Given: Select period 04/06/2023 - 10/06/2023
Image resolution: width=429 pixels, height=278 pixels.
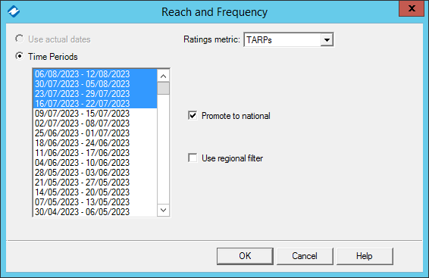Looking at the screenshot, I should click(x=96, y=163).
